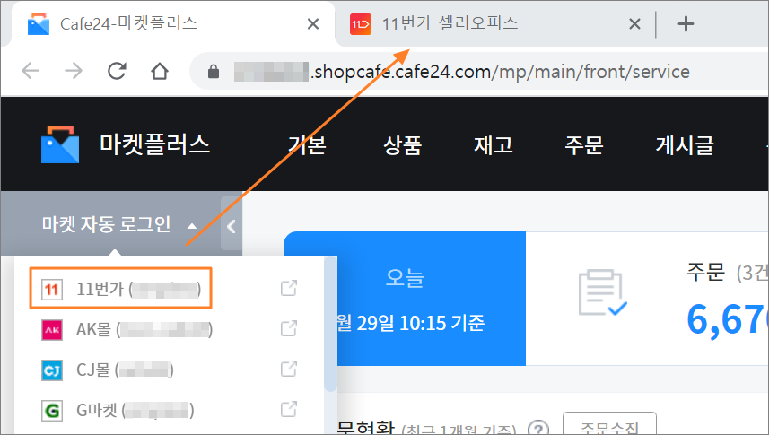The height and width of the screenshot is (435, 769).
Task: Reload the current page
Action: (117, 71)
